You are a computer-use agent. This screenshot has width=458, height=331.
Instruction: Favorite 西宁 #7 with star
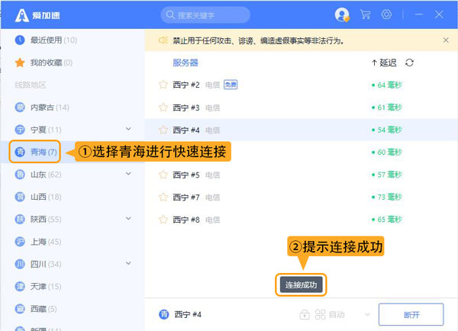tap(163, 197)
